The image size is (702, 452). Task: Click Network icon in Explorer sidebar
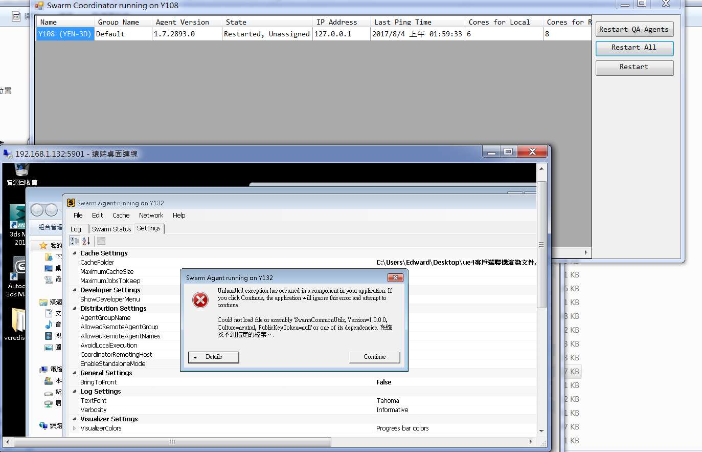(x=43, y=425)
